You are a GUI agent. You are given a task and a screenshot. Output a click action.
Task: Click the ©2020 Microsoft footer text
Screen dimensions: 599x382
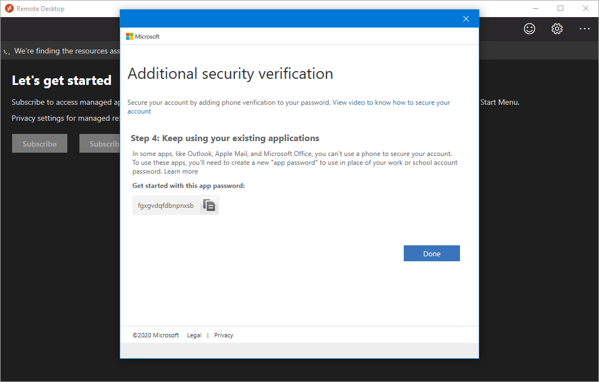[156, 335]
